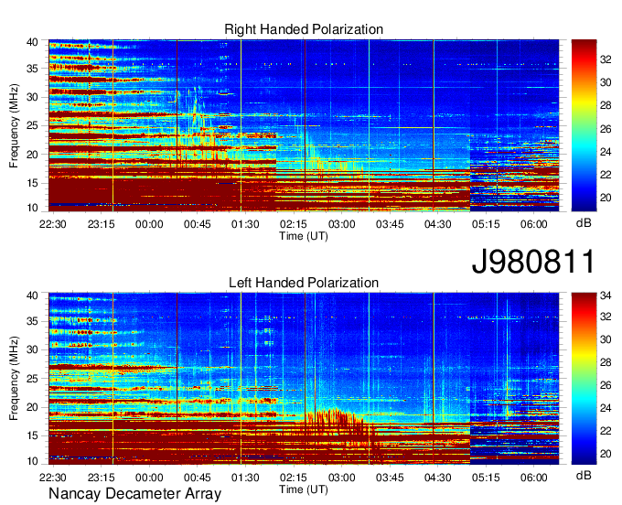
Task: Click the 02:15 time tick on Right Handed plot
Action: click(x=294, y=224)
